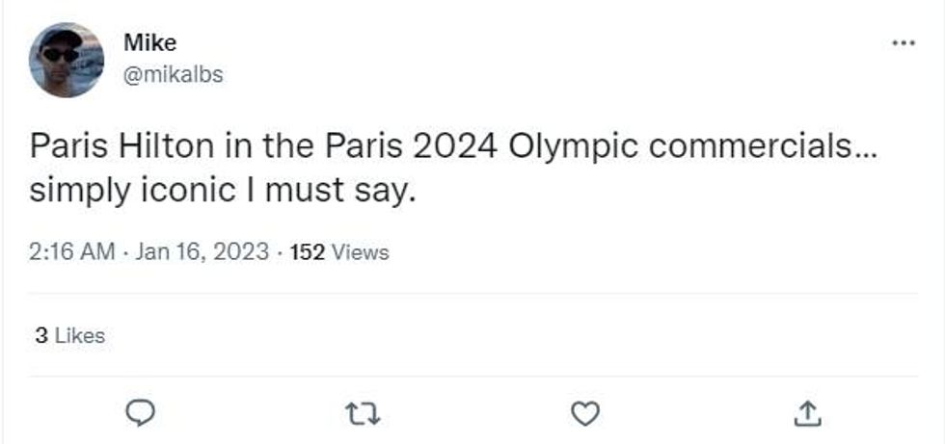Click the number 3 in the like count
Viewport: 945px width, 444px height.
40,336
